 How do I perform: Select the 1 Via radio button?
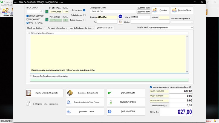(x=28, y=23)
